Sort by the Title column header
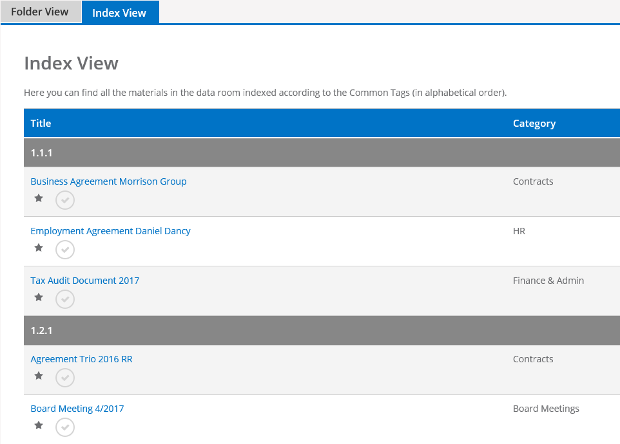Image resolution: width=620 pixels, height=444 pixels. pyautogui.click(x=41, y=123)
